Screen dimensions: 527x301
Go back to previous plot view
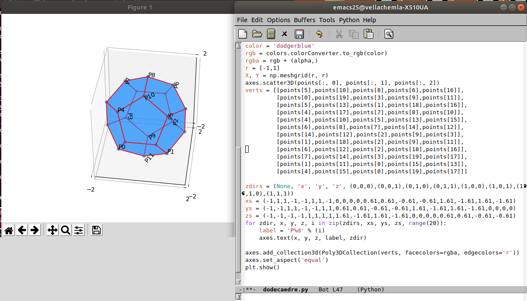point(22,230)
